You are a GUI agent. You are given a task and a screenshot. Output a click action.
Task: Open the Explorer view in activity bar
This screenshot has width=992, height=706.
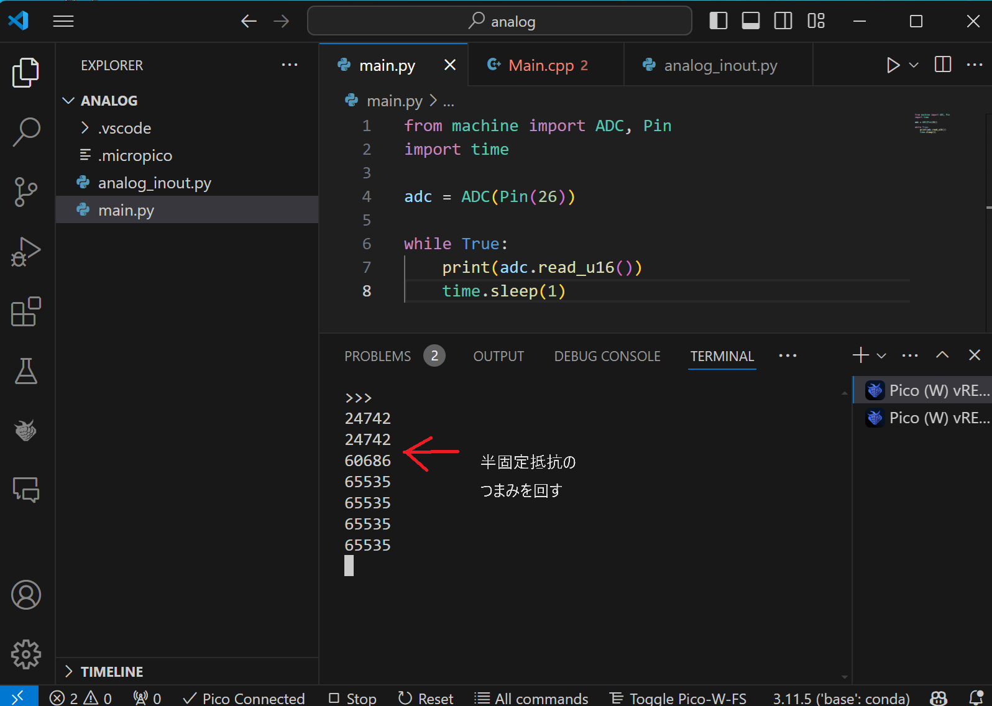click(x=26, y=72)
